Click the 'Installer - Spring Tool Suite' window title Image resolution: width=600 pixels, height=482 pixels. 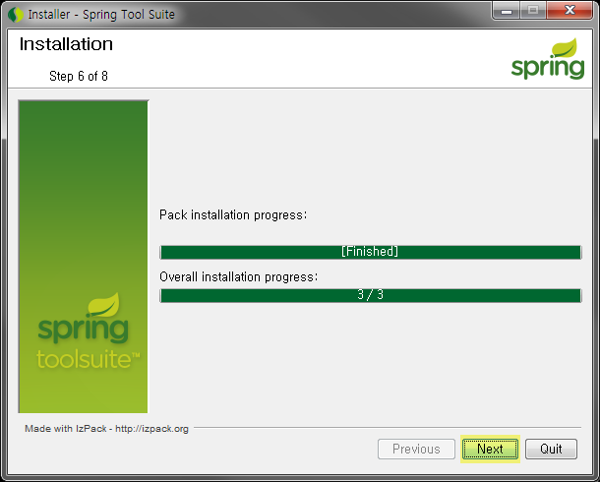[x=101, y=15]
